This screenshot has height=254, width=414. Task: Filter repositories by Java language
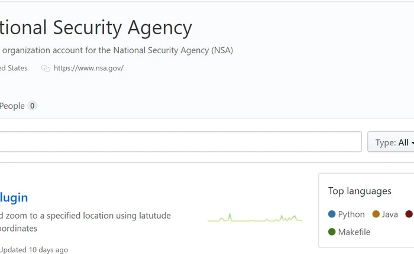pyautogui.click(x=390, y=214)
